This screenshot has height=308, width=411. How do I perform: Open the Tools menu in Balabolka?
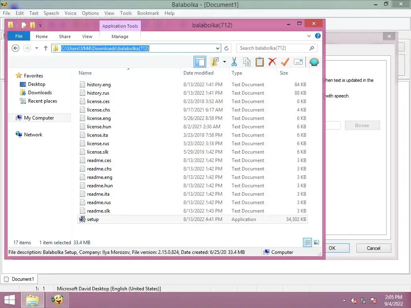[x=126, y=13]
